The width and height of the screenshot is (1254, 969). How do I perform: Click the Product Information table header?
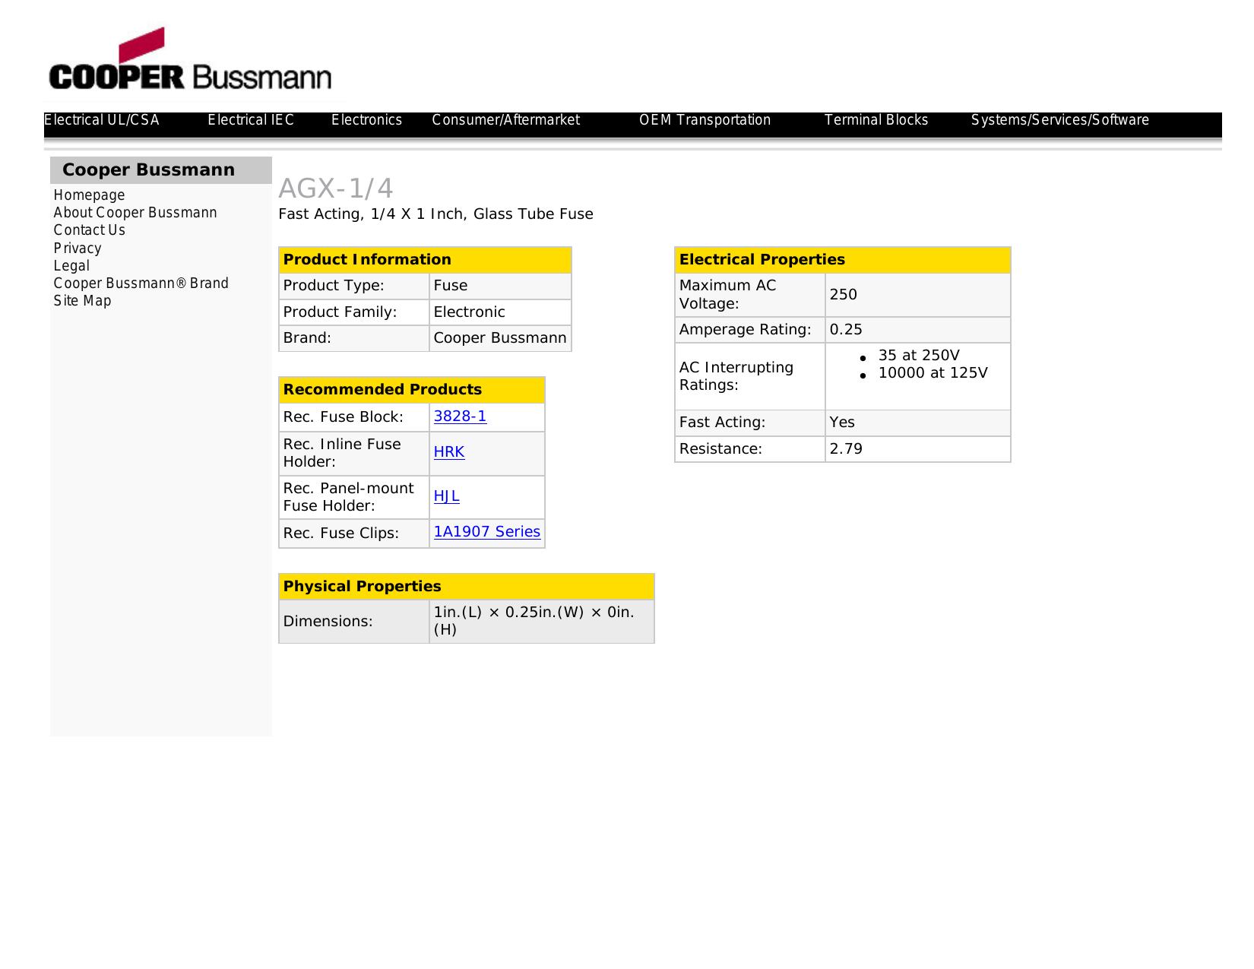click(x=425, y=260)
